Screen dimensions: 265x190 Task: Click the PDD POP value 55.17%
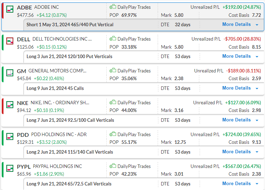click(x=129, y=142)
